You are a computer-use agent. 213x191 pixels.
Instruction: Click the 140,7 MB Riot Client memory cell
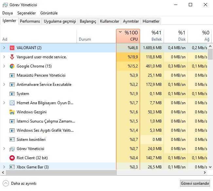152,158
